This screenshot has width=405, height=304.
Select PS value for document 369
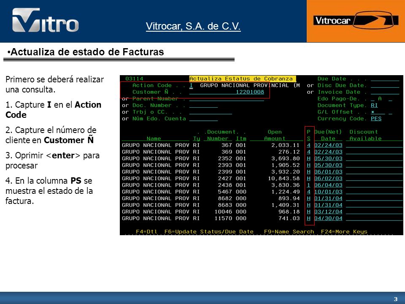pos(309,152)
